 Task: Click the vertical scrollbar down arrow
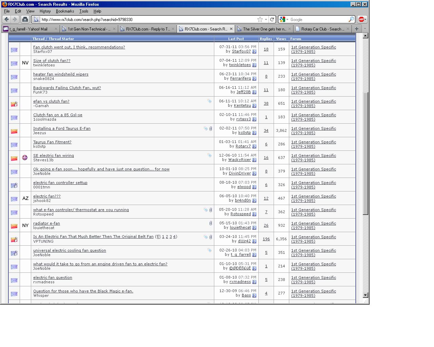(x=366, y=295)
